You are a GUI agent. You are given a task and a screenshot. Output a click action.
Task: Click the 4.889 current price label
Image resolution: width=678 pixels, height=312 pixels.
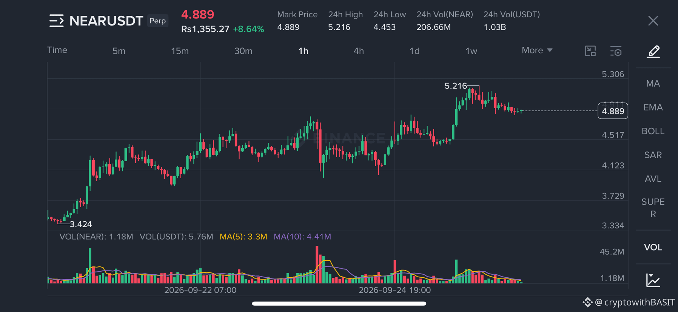point(613,111)
